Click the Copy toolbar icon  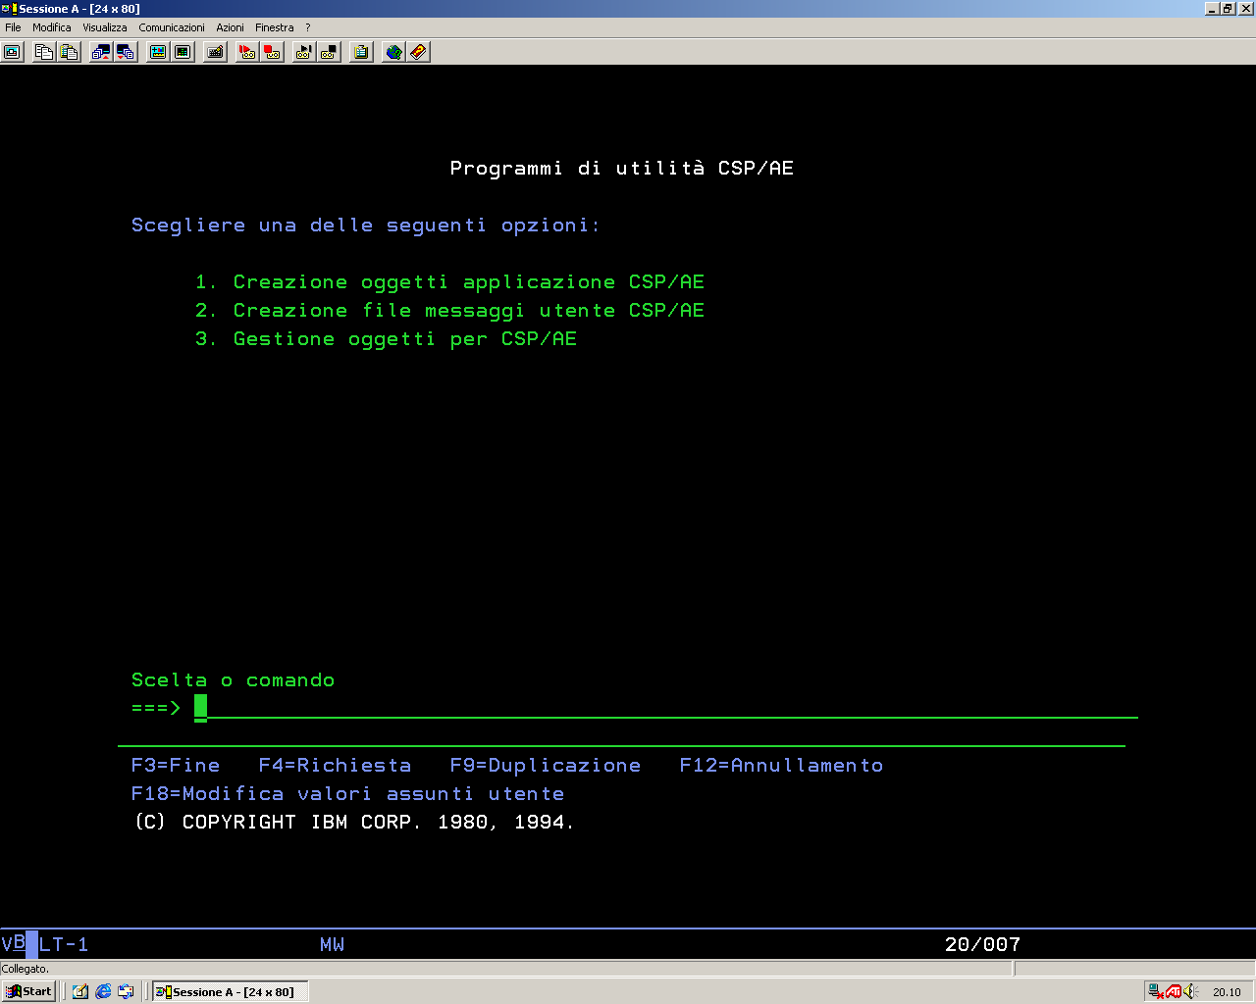coord(43,52)
